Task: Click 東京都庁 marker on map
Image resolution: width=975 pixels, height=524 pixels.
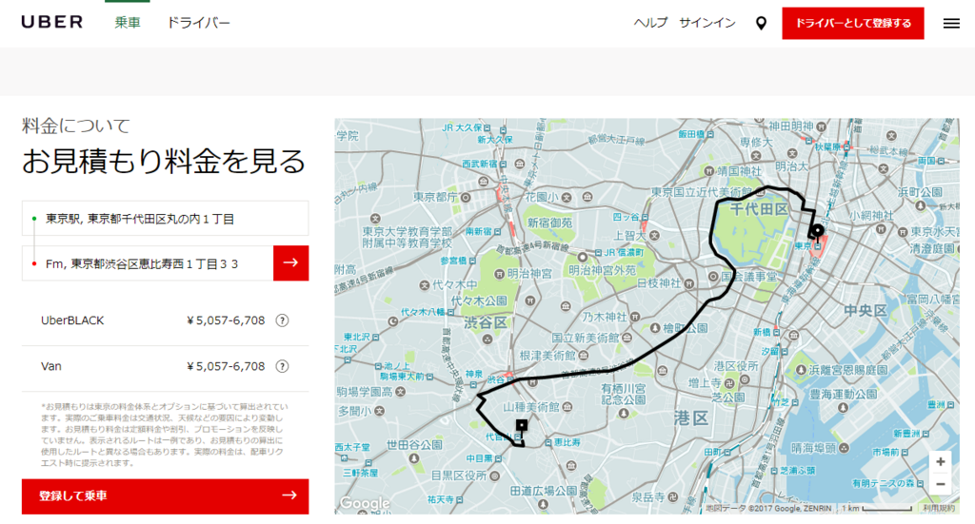Action: pos(466,198)
